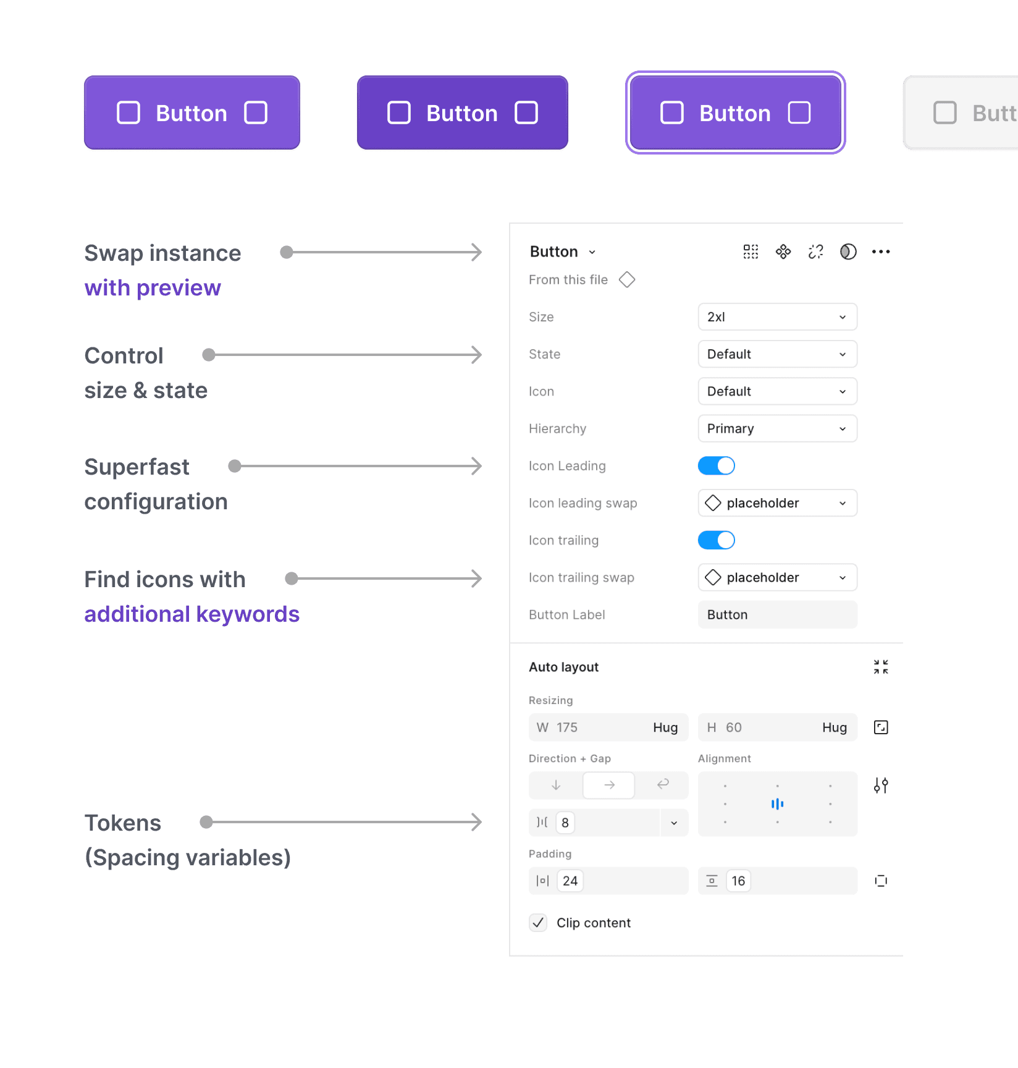
Task: Click the Button Label text field
Action: 778,614
